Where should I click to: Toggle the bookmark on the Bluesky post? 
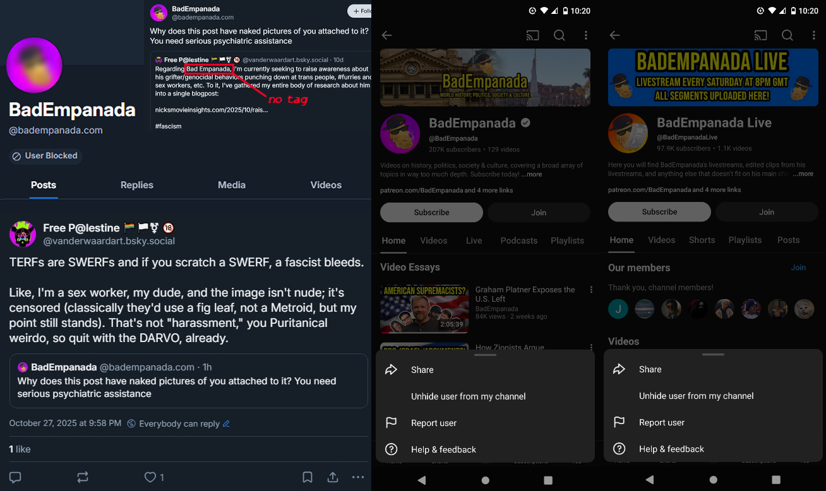click(307, 477)
